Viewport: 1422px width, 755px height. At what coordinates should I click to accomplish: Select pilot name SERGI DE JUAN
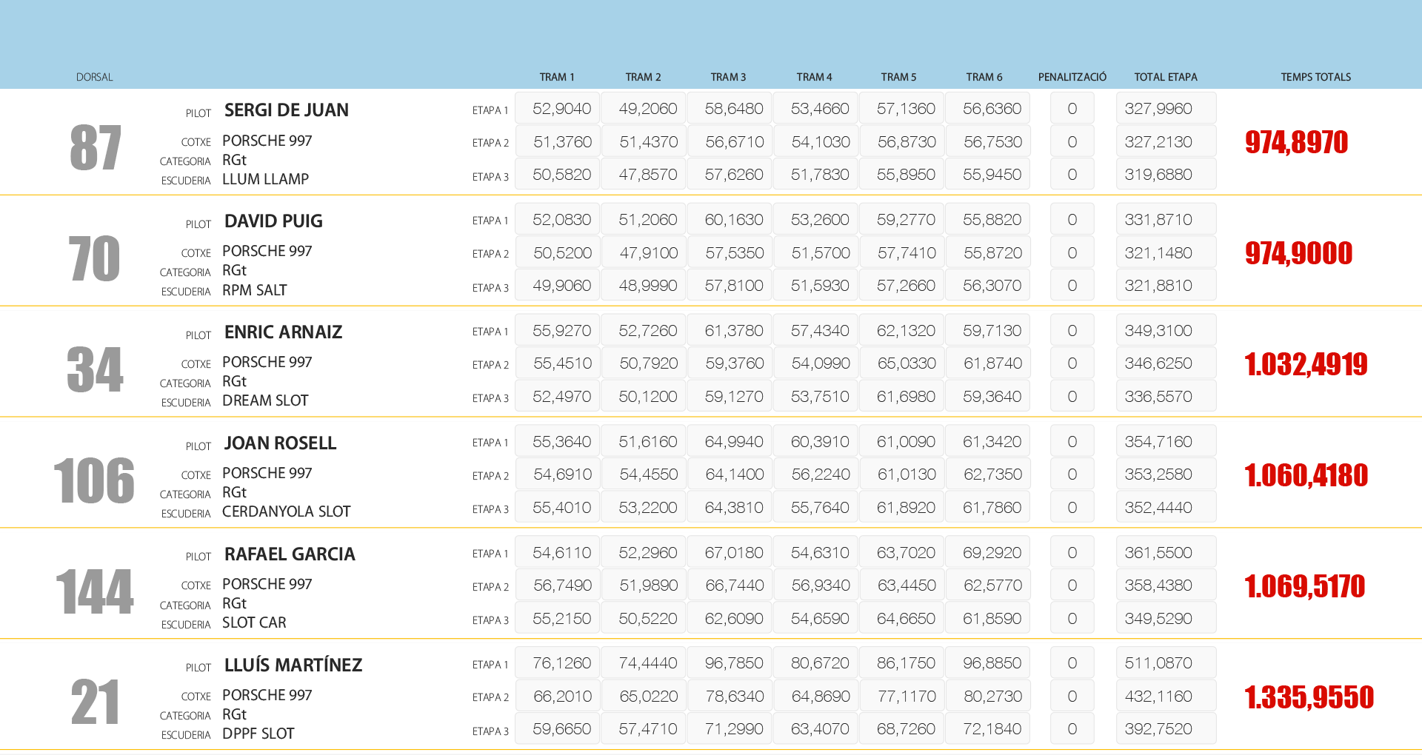point(286,110)
